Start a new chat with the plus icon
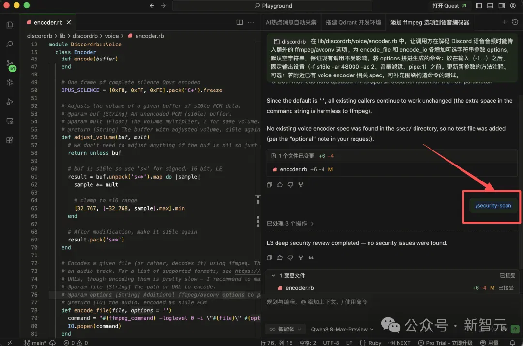The height and width of the screenshot is (346, 523). [504, 22]
